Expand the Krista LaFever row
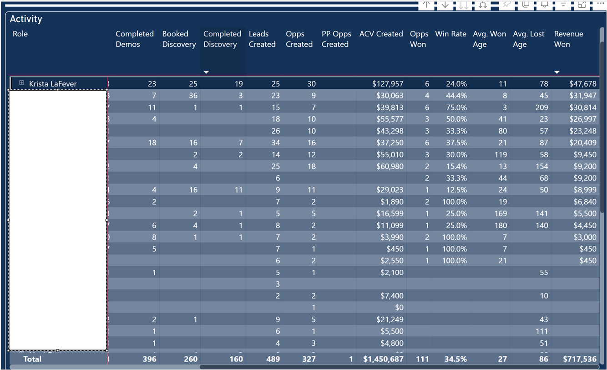The width and height of the screenshot is (607, 370). [21, 83]
